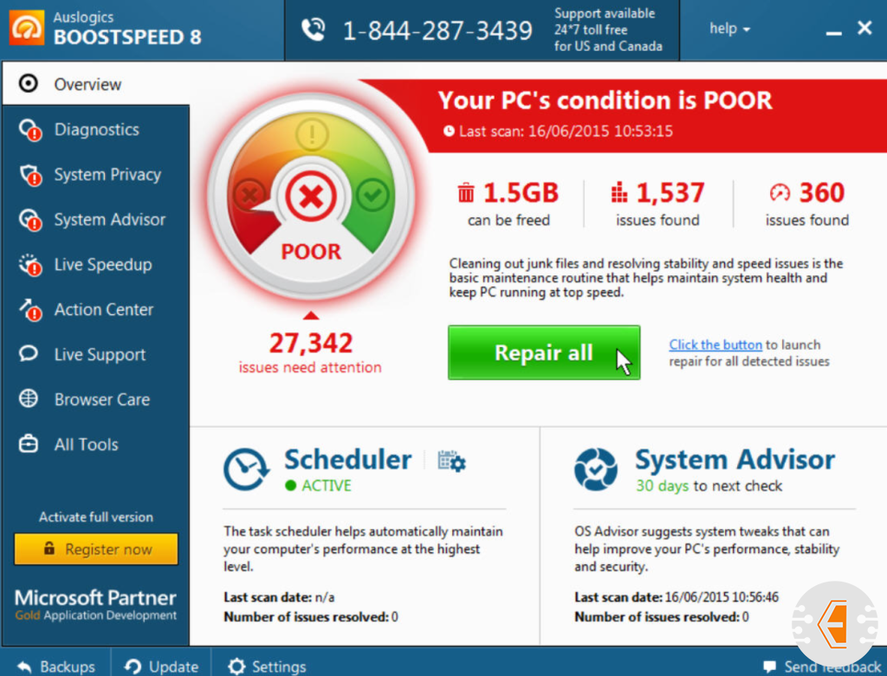Open Settings from the bottom bar

pyautogui.click(x=267, y=666)
